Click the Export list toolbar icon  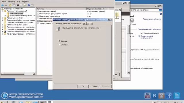tap(24, 5)
